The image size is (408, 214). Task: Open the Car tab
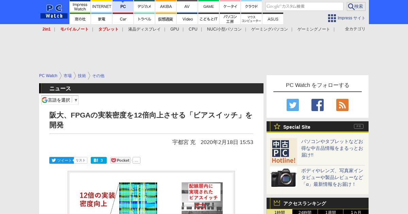click(x=123, y=19)
